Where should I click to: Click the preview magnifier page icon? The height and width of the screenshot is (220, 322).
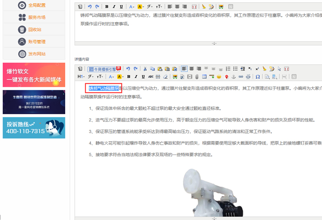click(x=267, y=76)
